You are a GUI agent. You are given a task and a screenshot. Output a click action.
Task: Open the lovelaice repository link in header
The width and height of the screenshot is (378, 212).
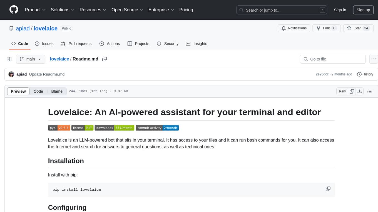point(46,28)
